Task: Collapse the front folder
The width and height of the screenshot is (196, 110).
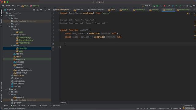Action: pos(7,16)
